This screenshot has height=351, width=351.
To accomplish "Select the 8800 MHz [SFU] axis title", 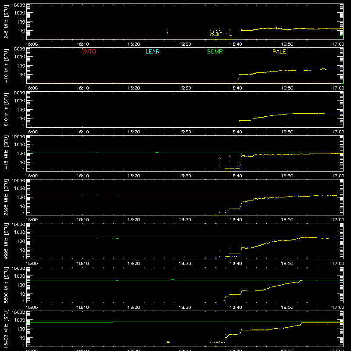I will click(x=6, y=285).
